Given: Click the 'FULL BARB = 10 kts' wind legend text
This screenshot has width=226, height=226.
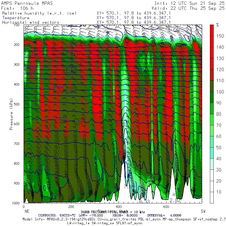Looking at the screenshot, I should 127,212.
